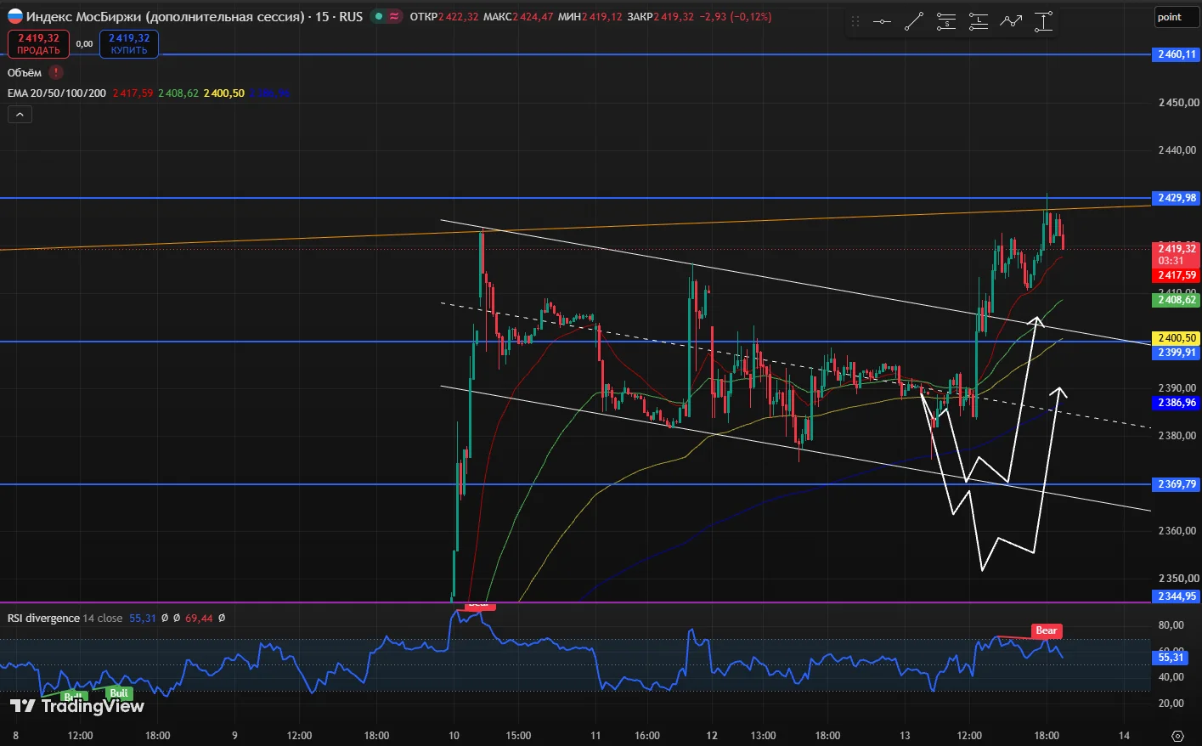The width and height of the screenshot is (1202, 746).
Task: Select the Объём volume indicator label
Action: coord(25,72)
